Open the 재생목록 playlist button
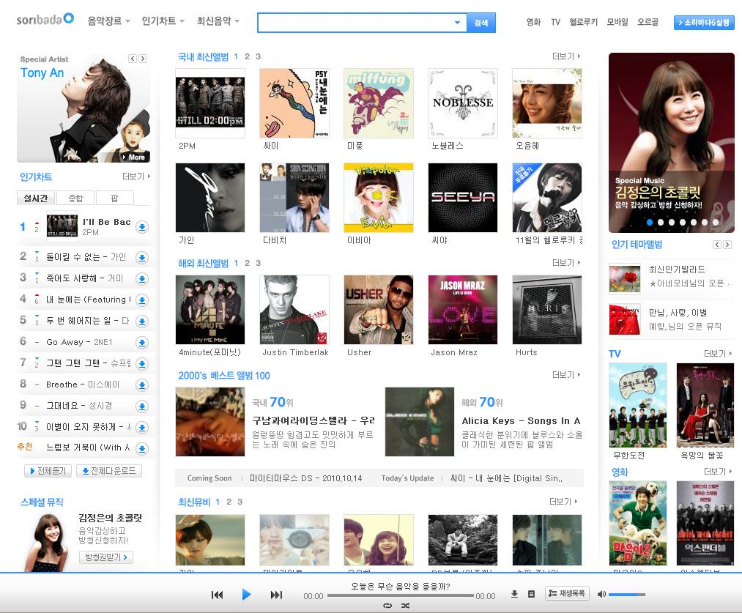 click(x=568, y=594)
